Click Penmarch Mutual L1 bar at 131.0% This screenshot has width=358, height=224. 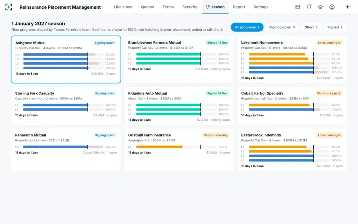(x=63, y=147)
